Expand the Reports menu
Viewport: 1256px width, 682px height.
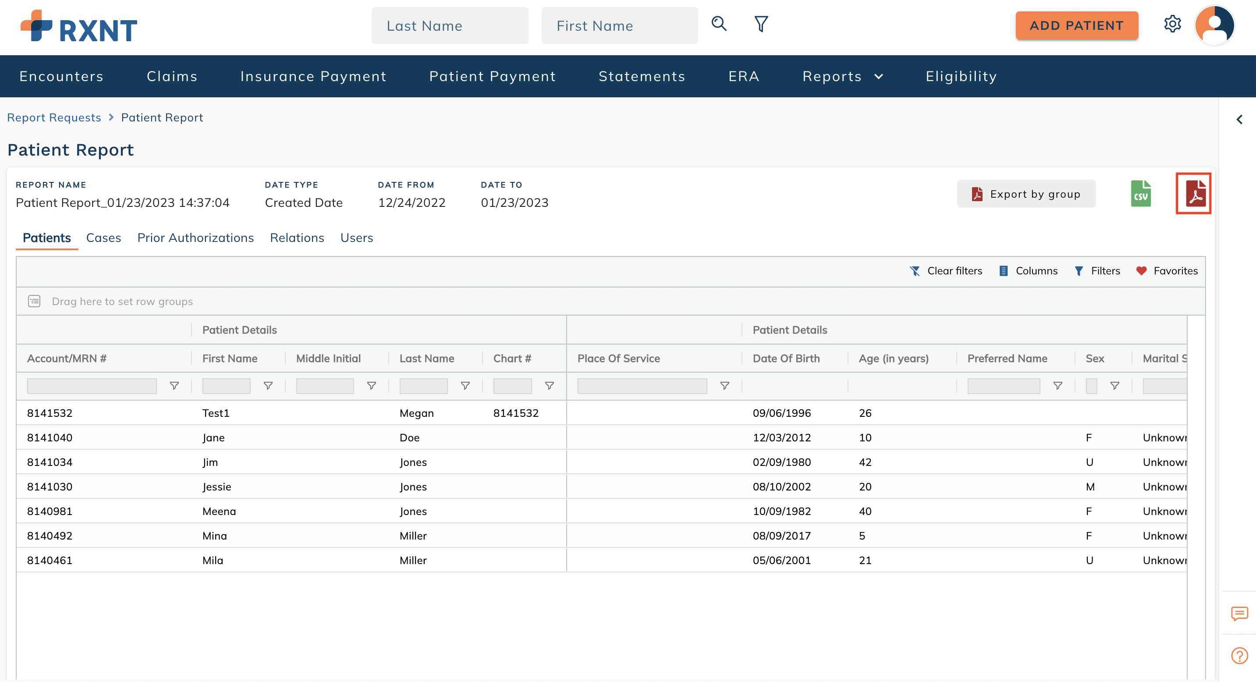[x=843, y=76]
